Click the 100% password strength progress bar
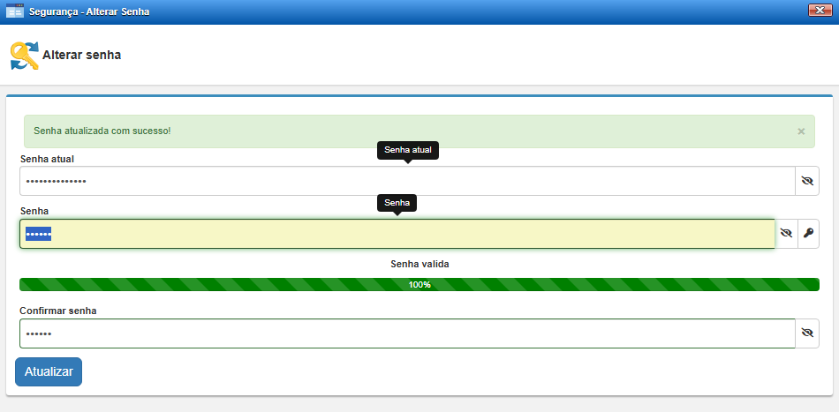 (x=419, y=285)
